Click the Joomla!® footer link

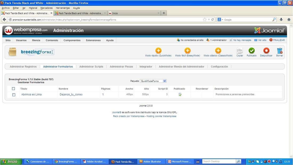pos(117,112)
